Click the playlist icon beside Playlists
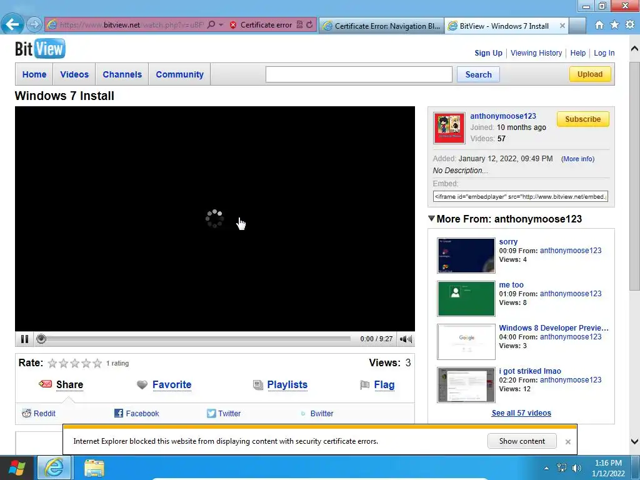 point(258,385)
